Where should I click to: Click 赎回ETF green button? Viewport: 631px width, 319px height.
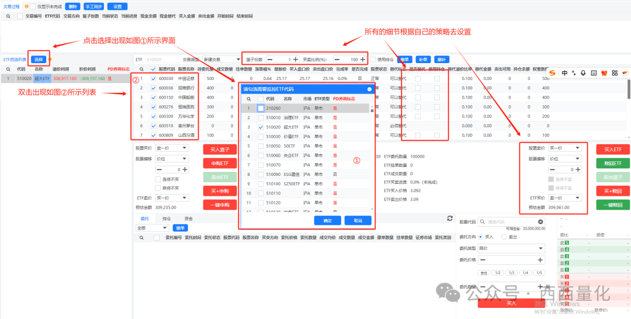(x=612, y=164)
